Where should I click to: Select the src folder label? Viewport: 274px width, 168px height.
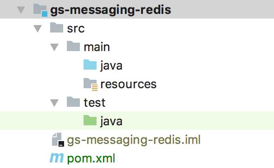click(x=76, y=28)
